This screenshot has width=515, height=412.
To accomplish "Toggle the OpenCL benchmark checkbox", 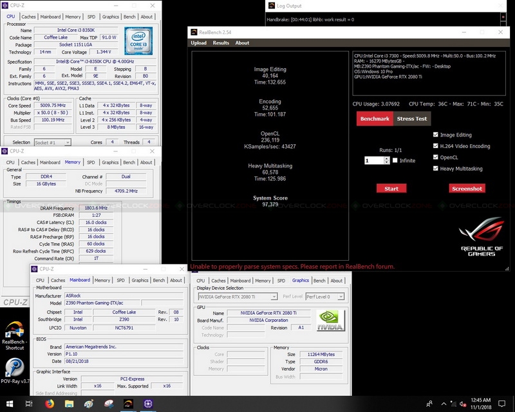I will pyautogui.click(x=436, y=157).
